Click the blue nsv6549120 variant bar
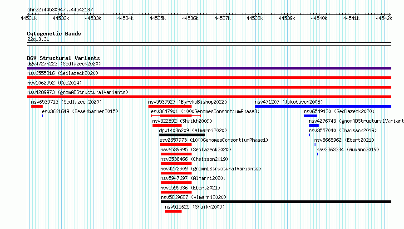This screenshot has width=404, height=229. click(310, 116)
